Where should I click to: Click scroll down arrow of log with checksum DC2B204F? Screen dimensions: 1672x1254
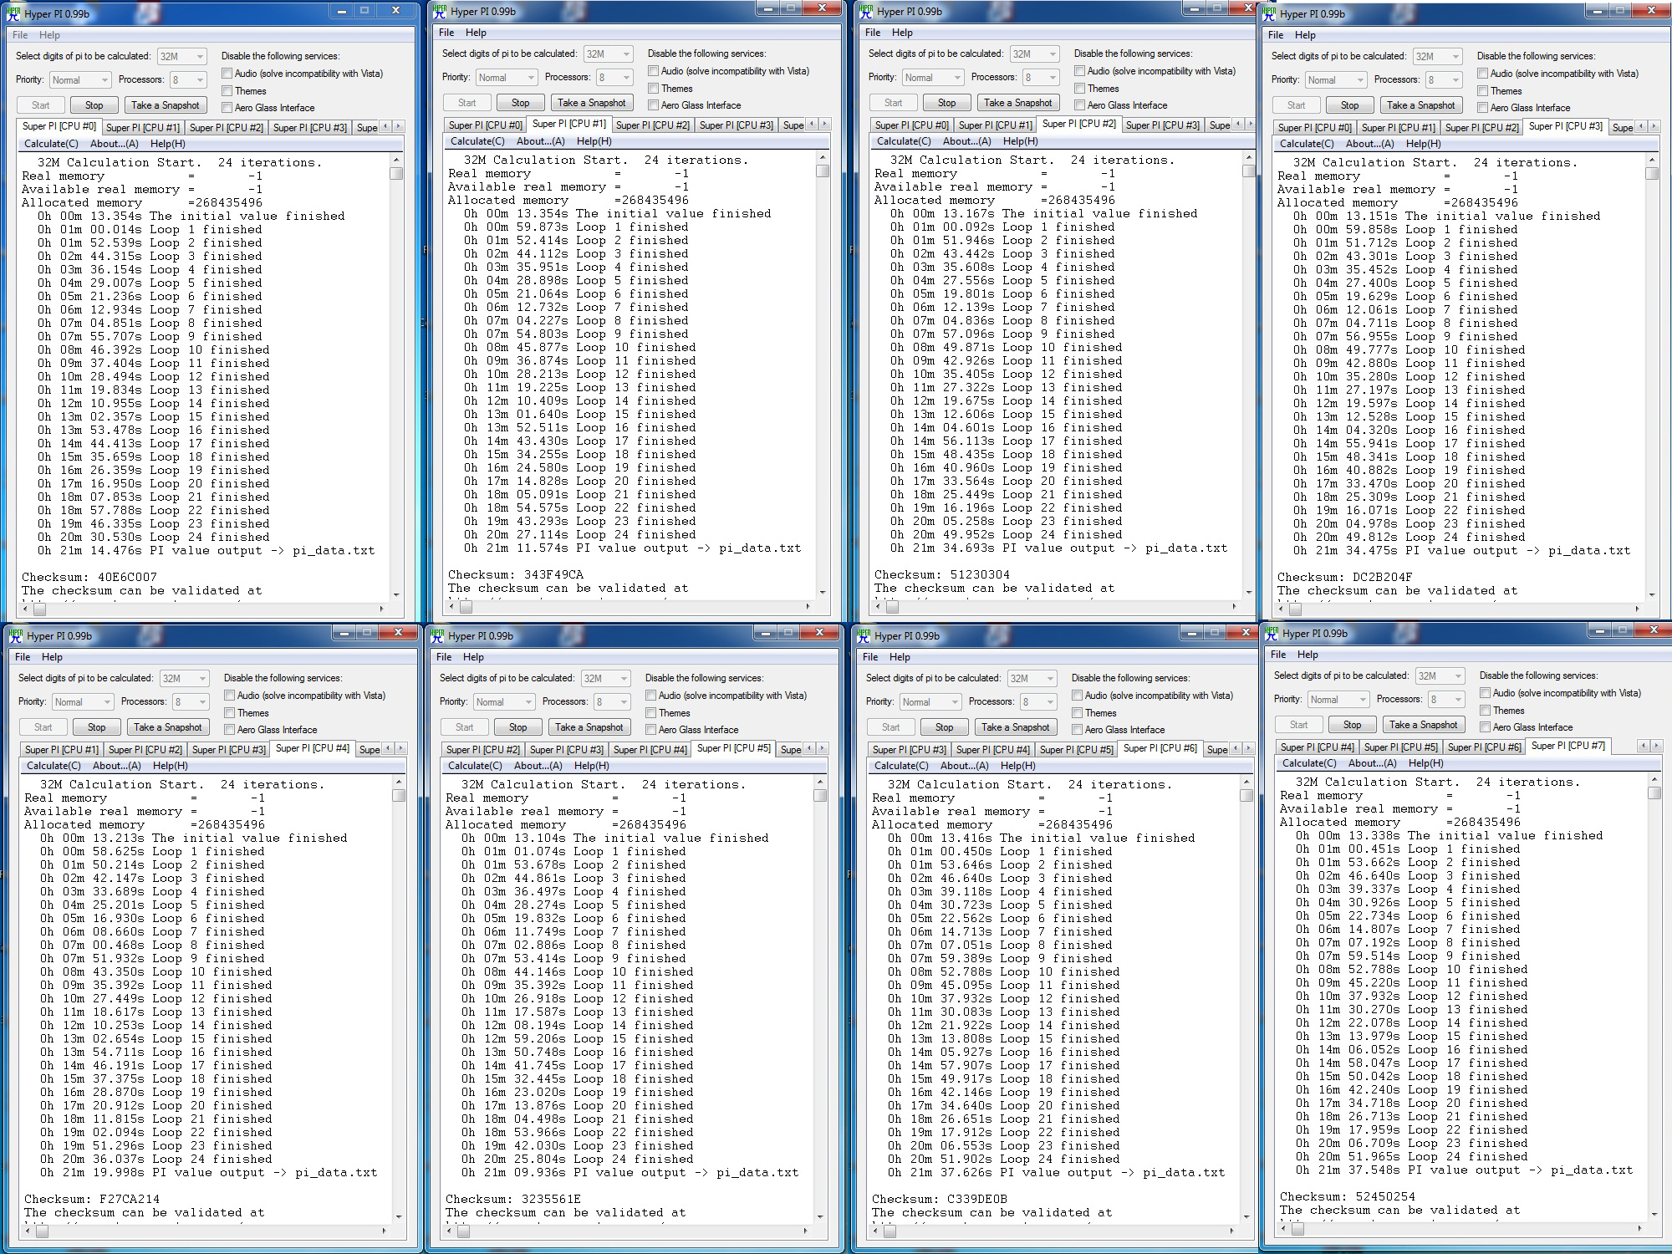tap(1652, 595)
